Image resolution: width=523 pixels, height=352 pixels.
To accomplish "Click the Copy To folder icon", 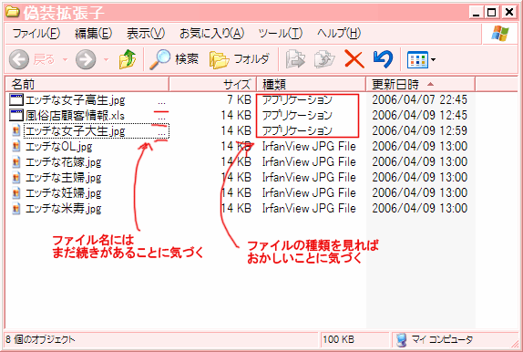I will [324, 59].
